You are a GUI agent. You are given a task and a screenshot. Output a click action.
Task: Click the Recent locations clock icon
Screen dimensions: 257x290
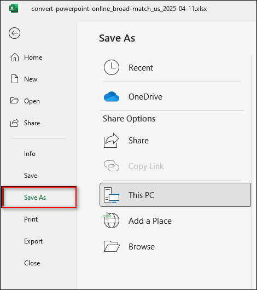112,67
